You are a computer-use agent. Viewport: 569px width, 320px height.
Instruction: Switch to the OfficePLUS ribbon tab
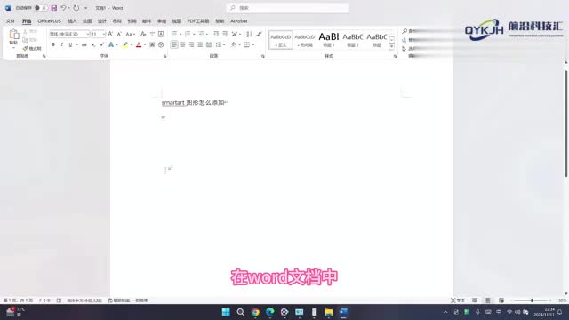pos(50,21)
